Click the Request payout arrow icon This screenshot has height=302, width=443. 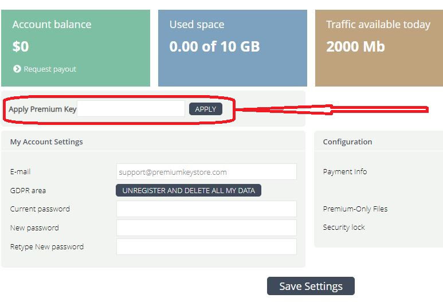(x=17, y=69)
